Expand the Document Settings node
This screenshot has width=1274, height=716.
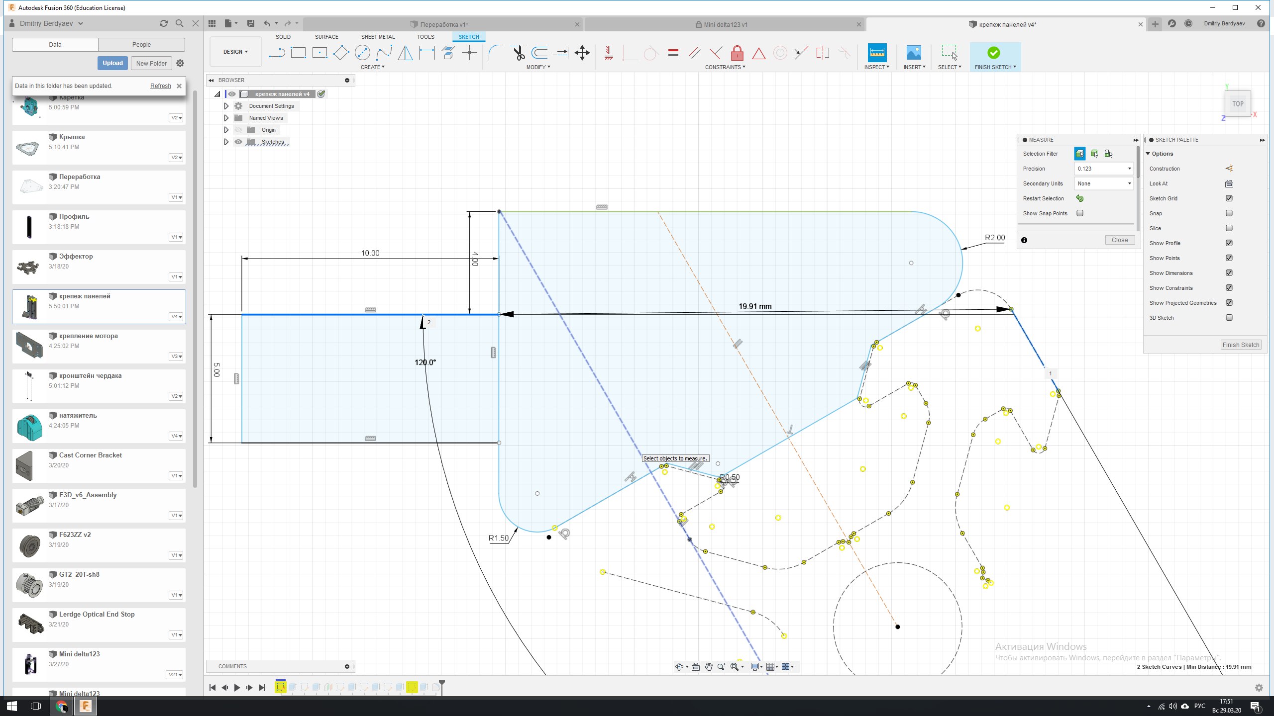tap(226, 106)
